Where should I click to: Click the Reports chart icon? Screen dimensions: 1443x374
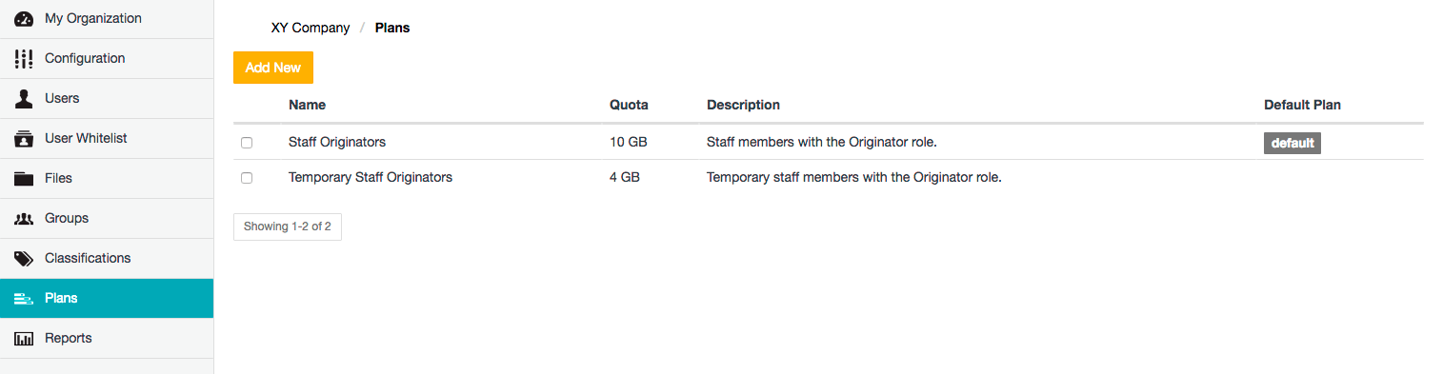24,339
